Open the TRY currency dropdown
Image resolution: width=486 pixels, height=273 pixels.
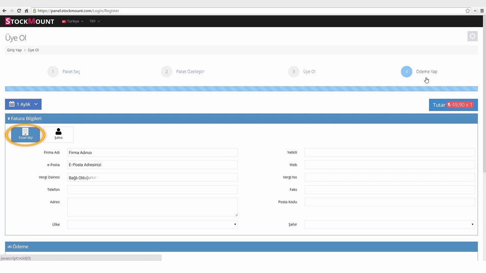[x=95, y=21]
